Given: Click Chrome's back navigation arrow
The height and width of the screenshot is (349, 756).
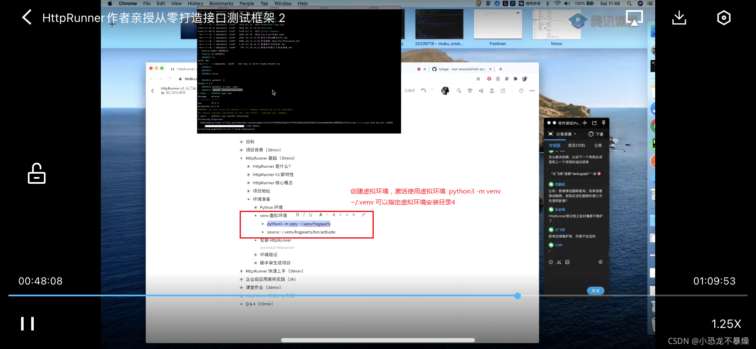Looking at the screenshot, I should (152, 79).
